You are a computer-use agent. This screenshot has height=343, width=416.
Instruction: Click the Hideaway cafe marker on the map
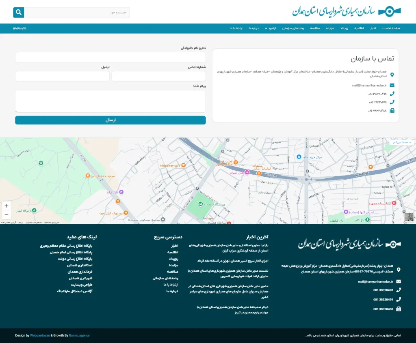coord(184,165)
